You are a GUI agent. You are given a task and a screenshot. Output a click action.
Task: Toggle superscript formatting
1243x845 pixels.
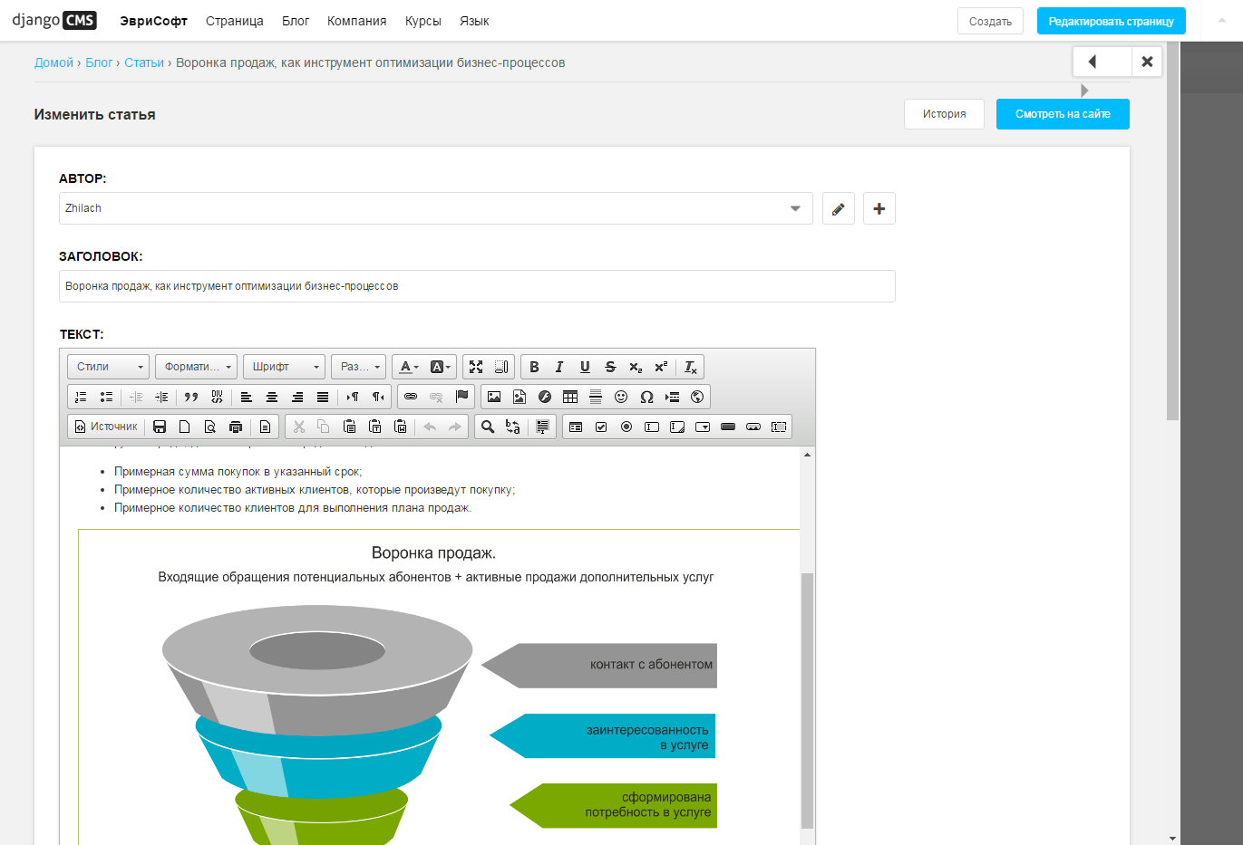click(x=661, y=367)
